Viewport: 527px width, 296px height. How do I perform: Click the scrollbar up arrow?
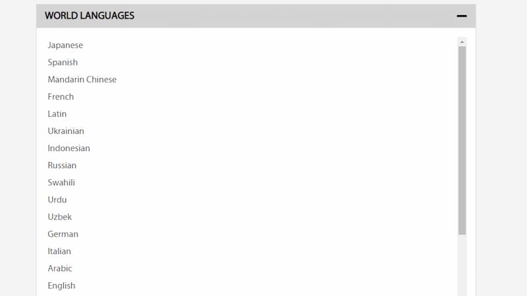[x=462, y=42]
